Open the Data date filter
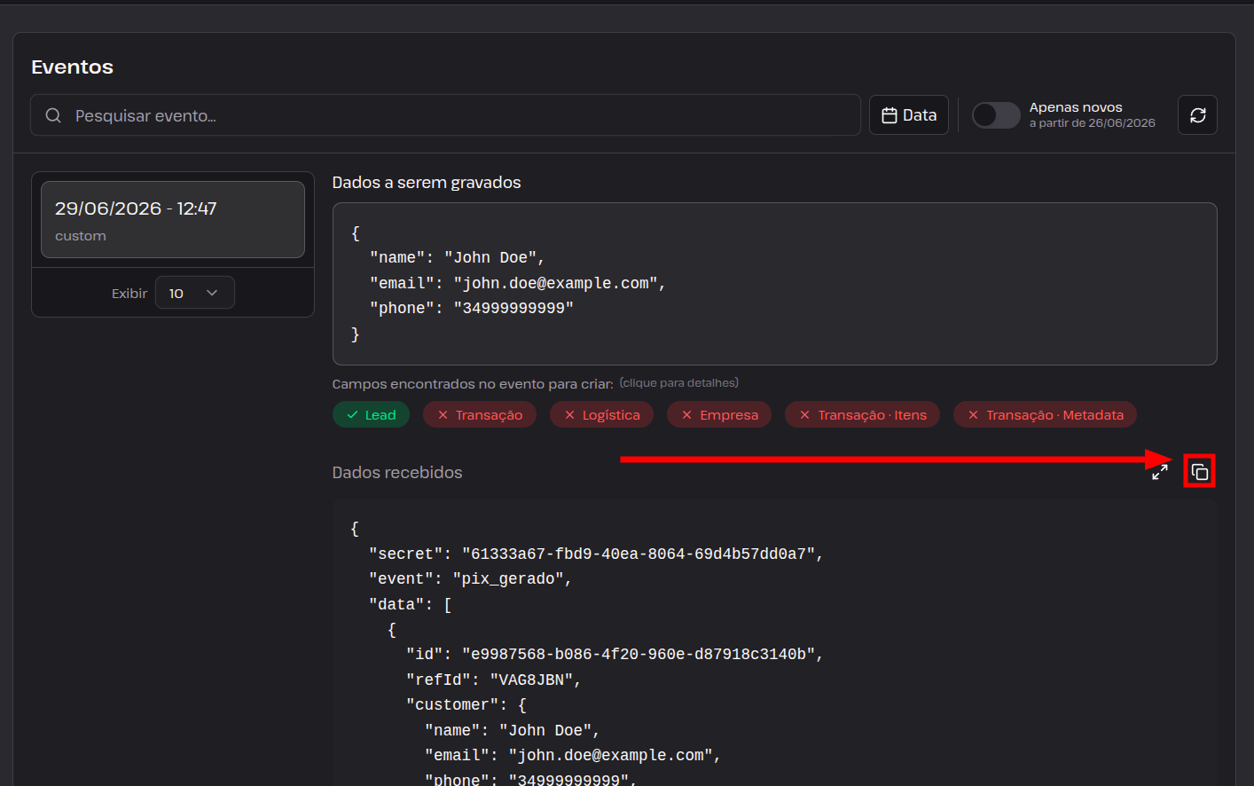This screenshot has height=786, width=1254. point(908,115)
